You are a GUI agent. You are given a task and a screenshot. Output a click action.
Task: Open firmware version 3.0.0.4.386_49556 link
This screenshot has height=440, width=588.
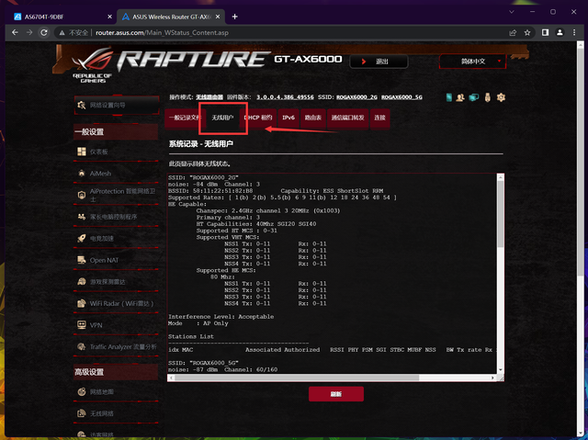(x=285, y=97)
